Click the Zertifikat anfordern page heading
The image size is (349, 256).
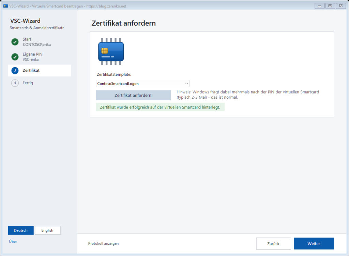123,23
